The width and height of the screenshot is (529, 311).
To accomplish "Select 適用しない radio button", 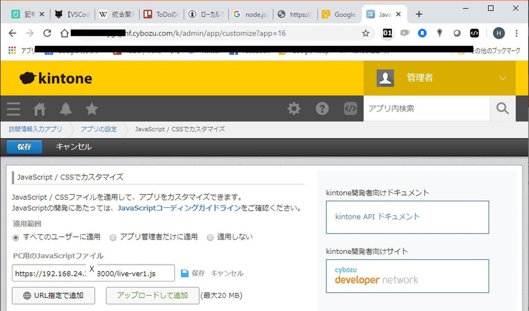I will [210, 237].
